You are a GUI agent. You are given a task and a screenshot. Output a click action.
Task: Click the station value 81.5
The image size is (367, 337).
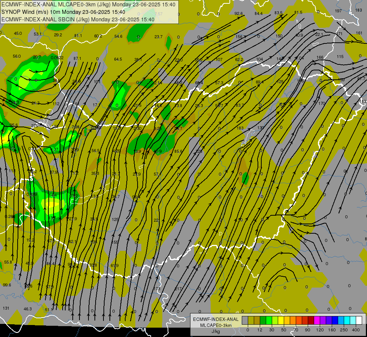click(x=298, y=12)
